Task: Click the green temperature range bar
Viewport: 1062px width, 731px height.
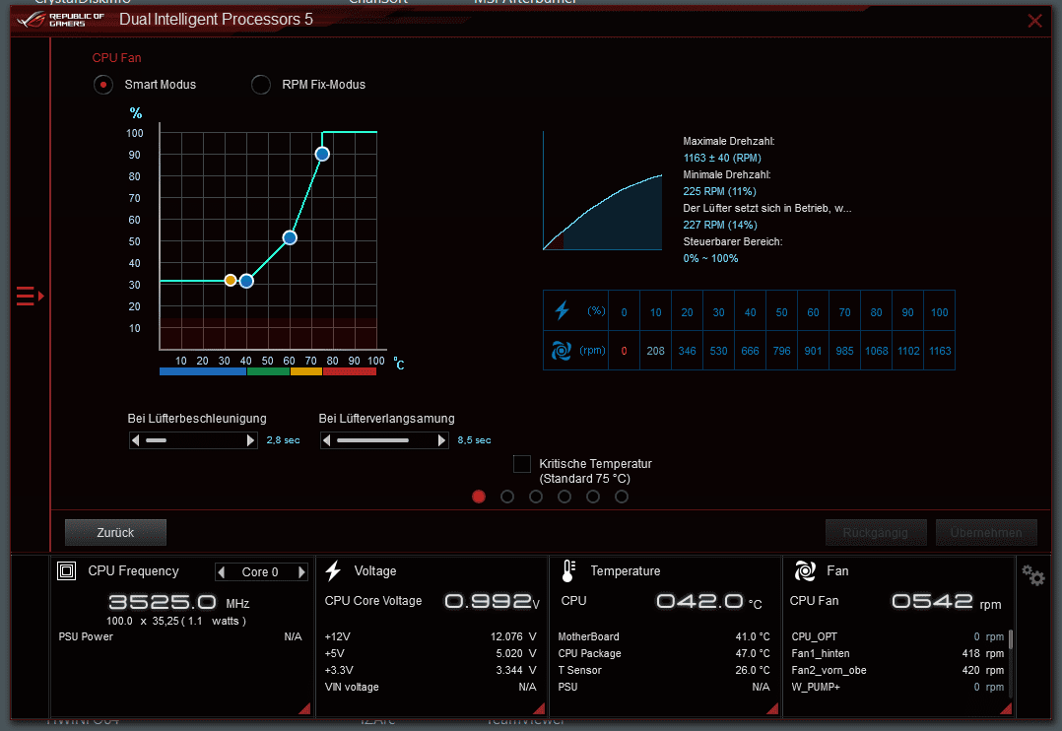Action: [269, 371]
